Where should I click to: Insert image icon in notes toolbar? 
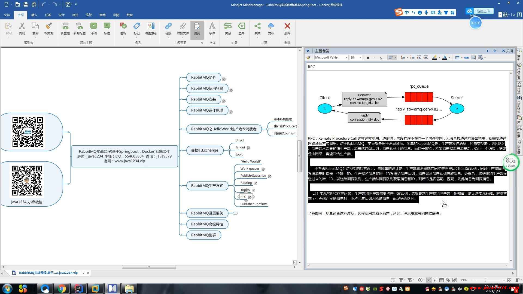pyautogui.click(x=473, y=57)
